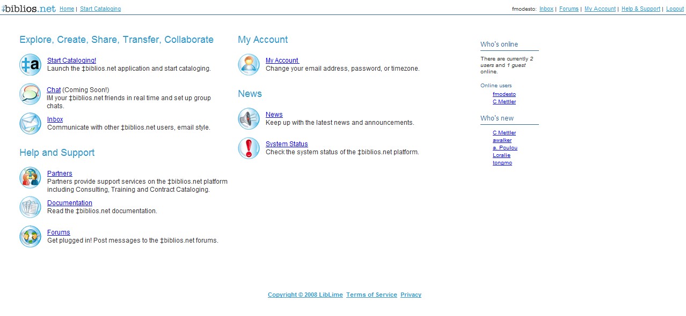The width and height of the screenshot is (686, 316).
Task: Click the biblios.net logo
Action: [x=28, y=9]
